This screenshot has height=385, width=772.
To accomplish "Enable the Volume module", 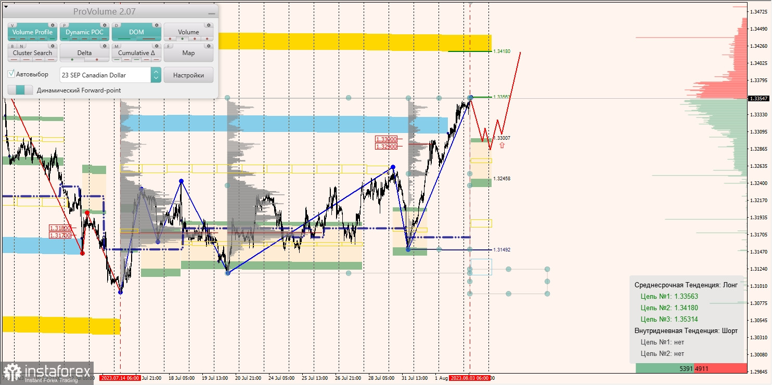I will pos(188,32).
